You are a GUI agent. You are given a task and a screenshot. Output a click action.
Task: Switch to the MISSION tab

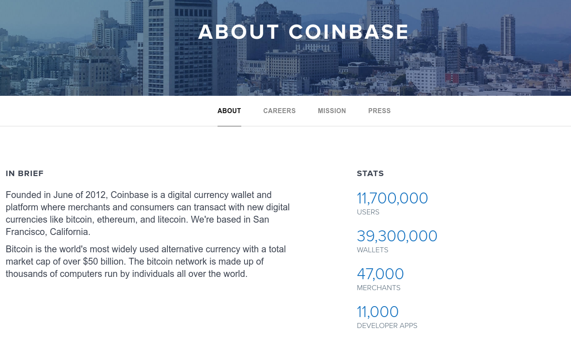(332, 111)
